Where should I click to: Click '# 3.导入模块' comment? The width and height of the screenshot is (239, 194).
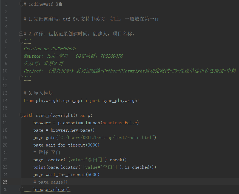click(38, 93)
